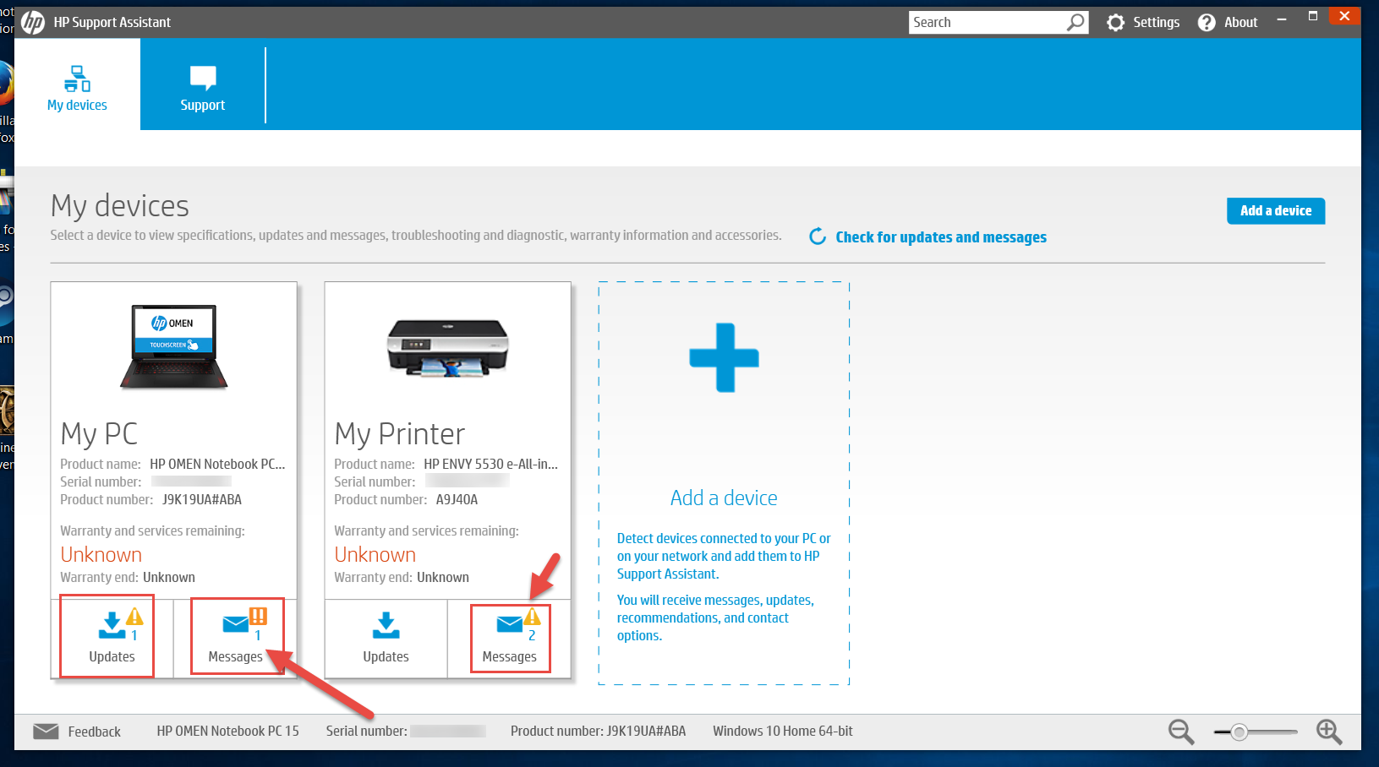This screenshot has width=1379, height=767.
Task: Open Updates for My Printer
Action: [386, 639]
